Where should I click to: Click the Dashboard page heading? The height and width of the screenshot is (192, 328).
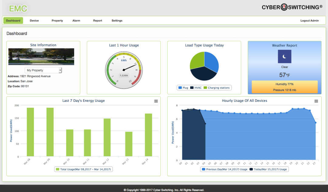coord(17,33)
